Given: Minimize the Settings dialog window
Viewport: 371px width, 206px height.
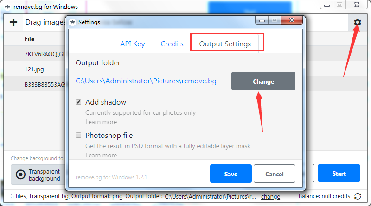Looking at the screenshot, I should [x=262, y=20].
